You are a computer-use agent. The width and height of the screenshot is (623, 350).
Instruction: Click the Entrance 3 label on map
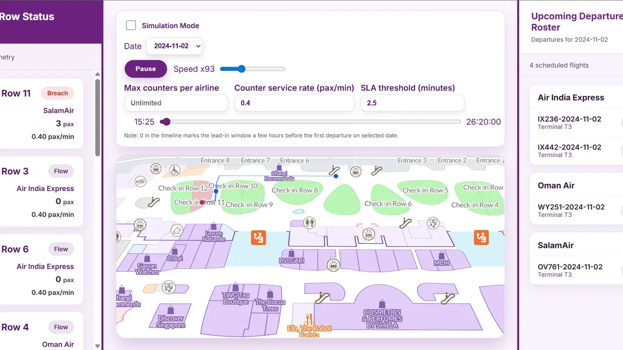(x=412, y=160)
